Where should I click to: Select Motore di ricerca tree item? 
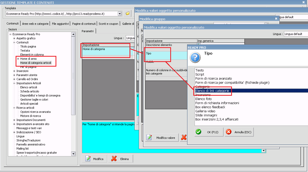pos(30,116)
